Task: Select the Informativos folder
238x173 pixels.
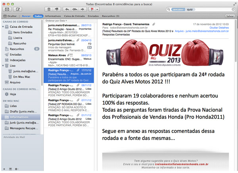Action: [x=21, y=117]
